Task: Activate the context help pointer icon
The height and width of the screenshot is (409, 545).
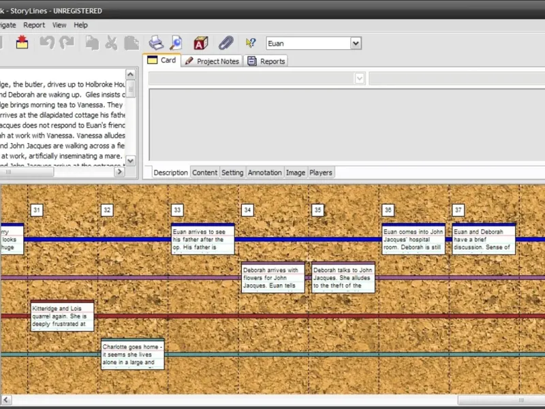Action: tap(251, 43)
